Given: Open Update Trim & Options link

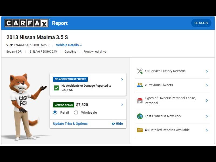Looking at the screenshot, I should [x=70, y=124].
